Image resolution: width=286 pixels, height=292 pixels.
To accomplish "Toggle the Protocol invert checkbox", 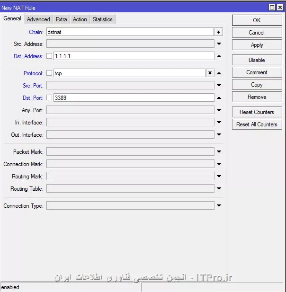I will (49, 73).
